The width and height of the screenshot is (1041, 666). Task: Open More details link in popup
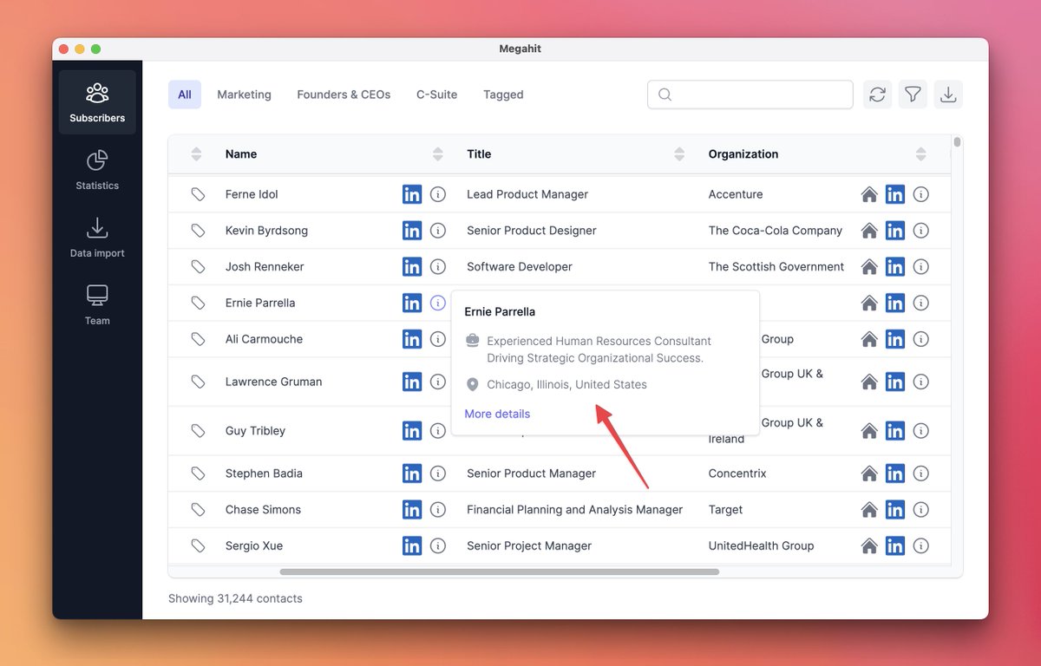coord(497,414)
